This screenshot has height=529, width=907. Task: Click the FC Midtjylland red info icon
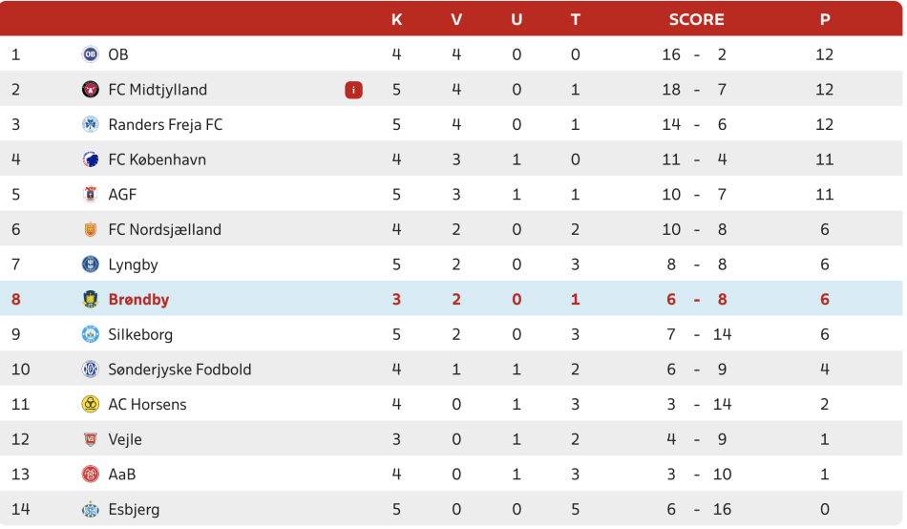click(x=353, y=90)
